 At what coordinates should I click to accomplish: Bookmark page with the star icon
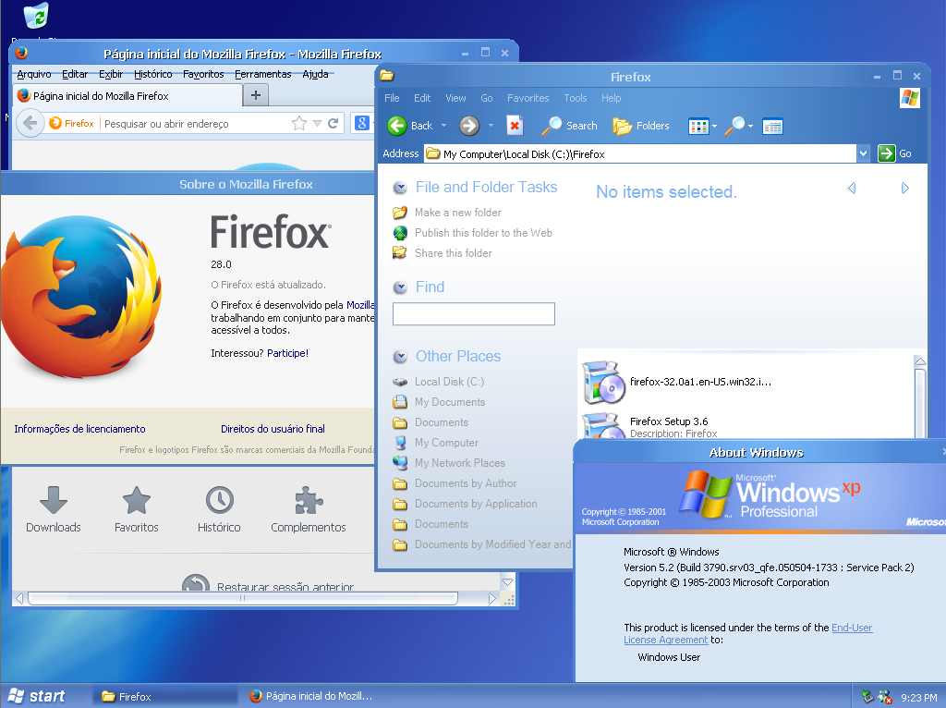298,123
